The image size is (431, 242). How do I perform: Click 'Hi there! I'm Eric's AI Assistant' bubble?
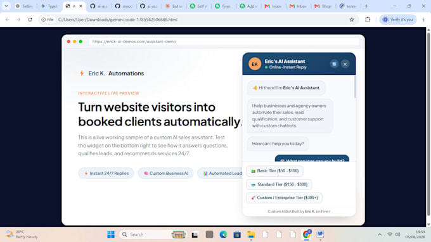286,88
